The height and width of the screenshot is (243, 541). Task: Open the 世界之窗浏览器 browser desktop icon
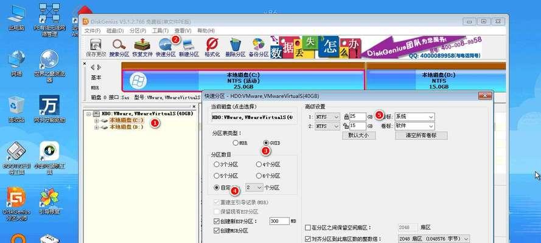click(49, 66)
